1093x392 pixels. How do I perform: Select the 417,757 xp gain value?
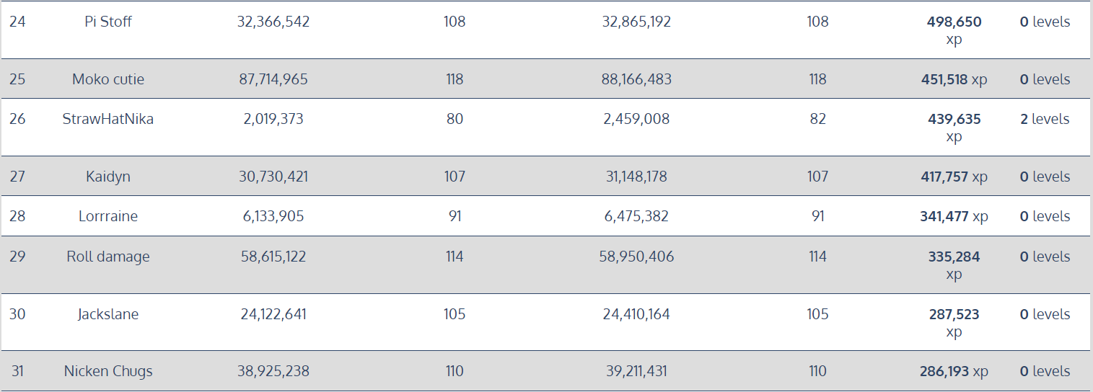click(954, 177)
